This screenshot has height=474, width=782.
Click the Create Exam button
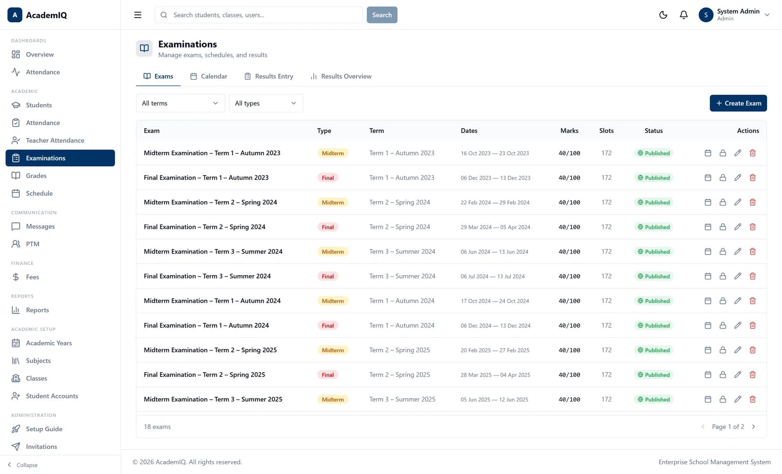click(x=738, y=103)
